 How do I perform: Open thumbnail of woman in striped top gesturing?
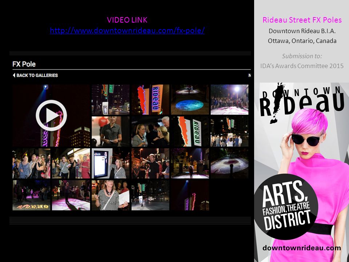(111, 195)
